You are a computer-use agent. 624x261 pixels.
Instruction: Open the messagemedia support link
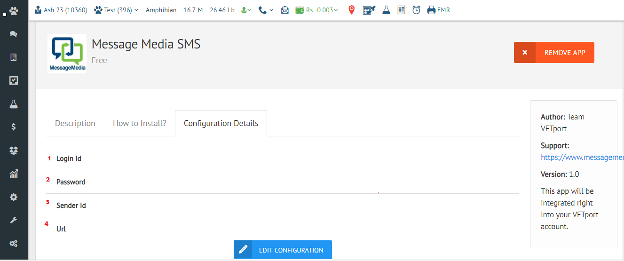tap(582, 158)
